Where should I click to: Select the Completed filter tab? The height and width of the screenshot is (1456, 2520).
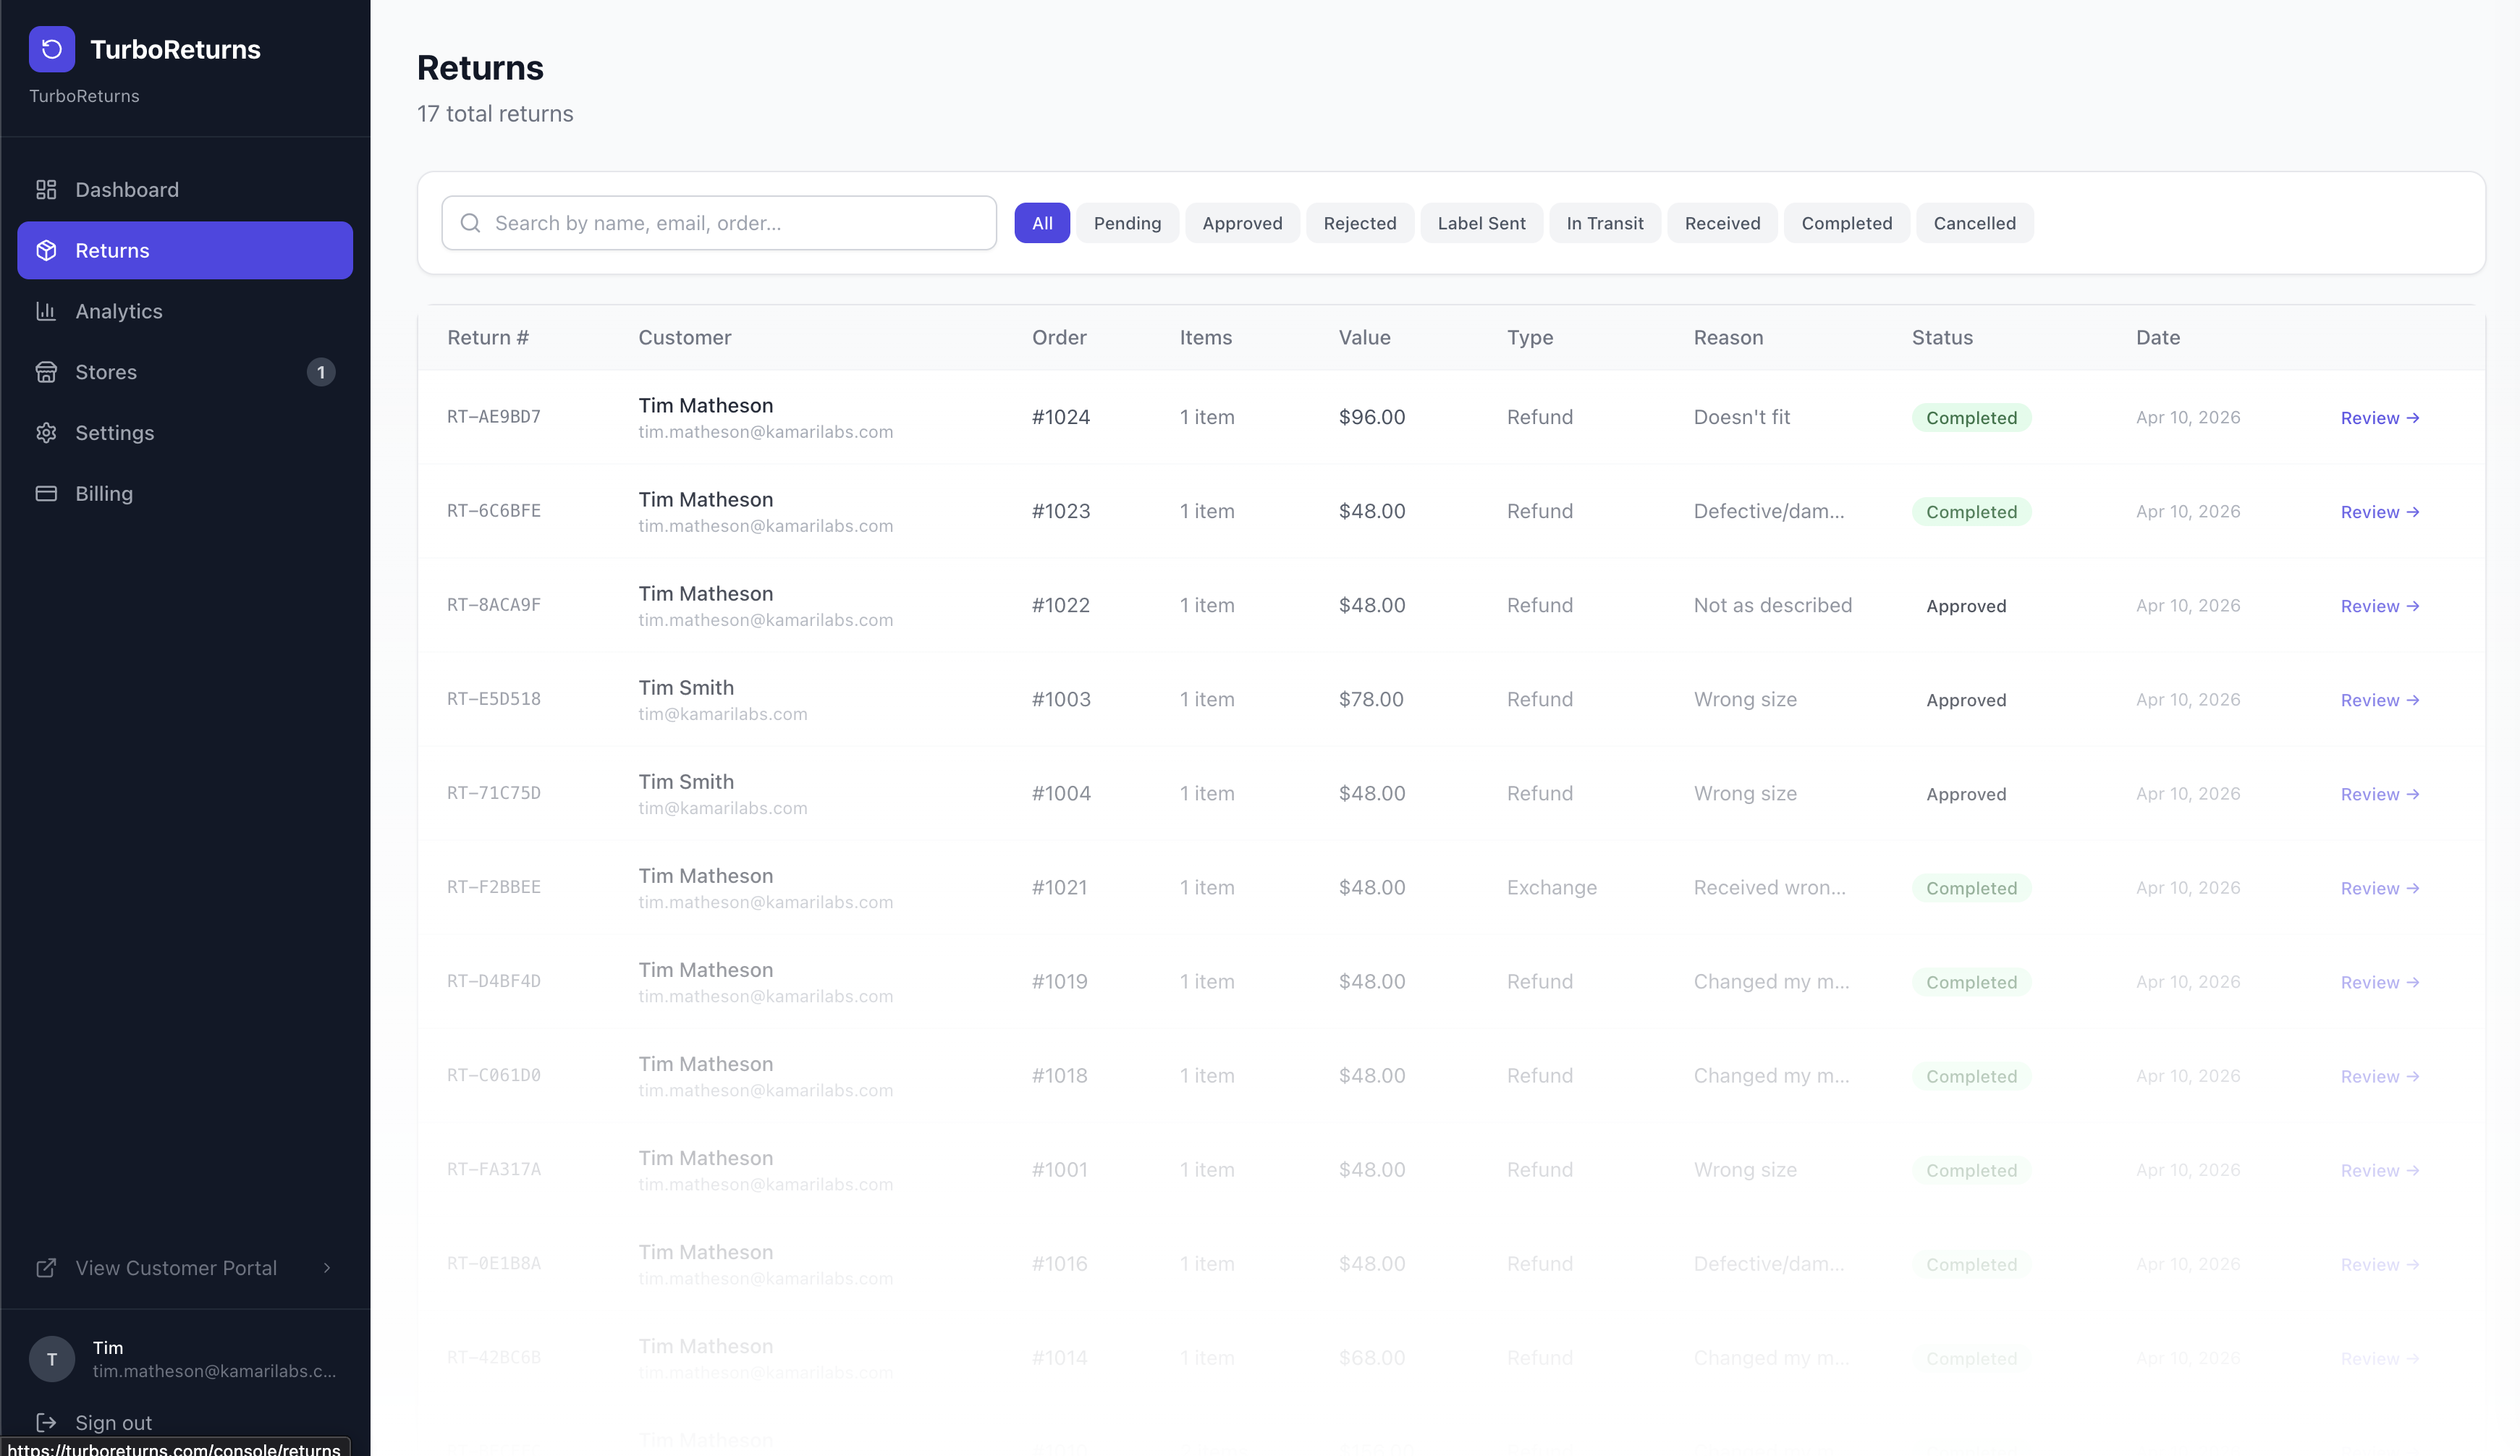[x=1846, y=223]
